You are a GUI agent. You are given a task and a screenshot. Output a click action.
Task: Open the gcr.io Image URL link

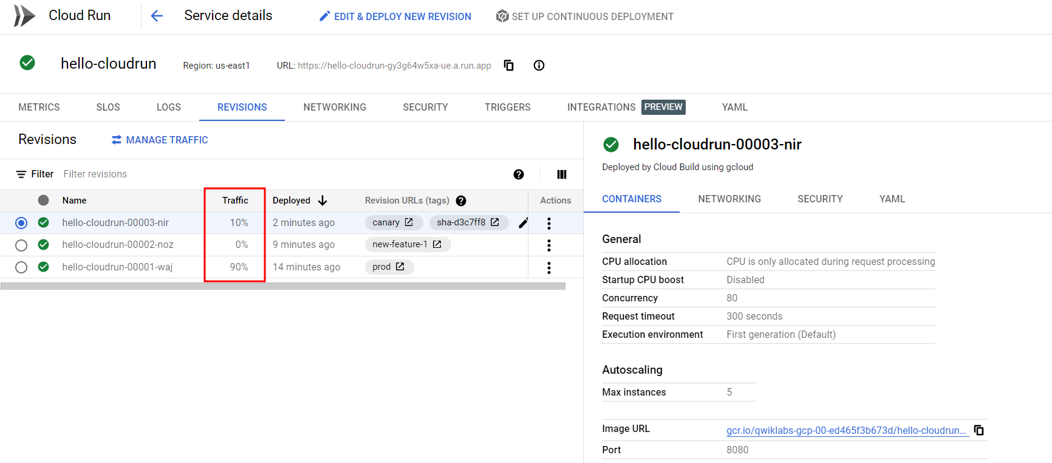847,430
